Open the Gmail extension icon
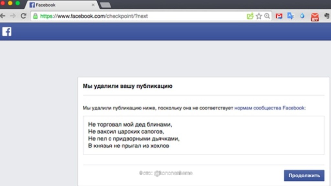 (x=279, y=16)
